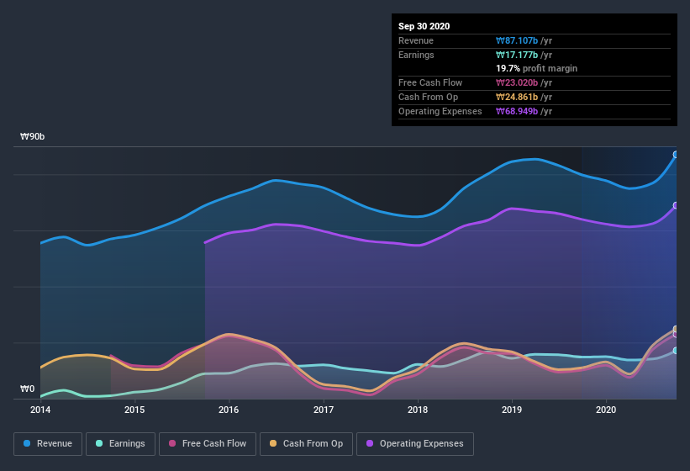Click the Operating Expenses endpoint marker
The height and width of the screenshot is (471, 690).
point(676,205)
